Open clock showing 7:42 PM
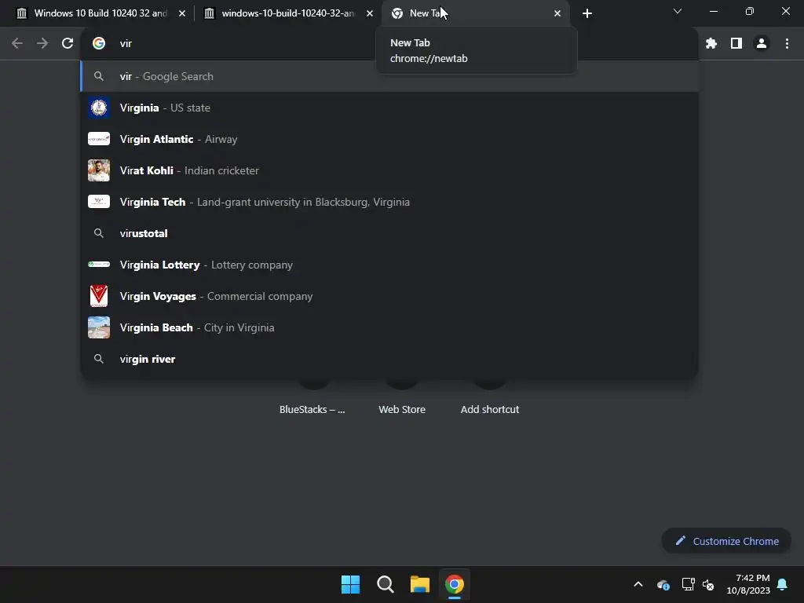The width and height of the screenshot is (804, 603). (x=748, y=584)
